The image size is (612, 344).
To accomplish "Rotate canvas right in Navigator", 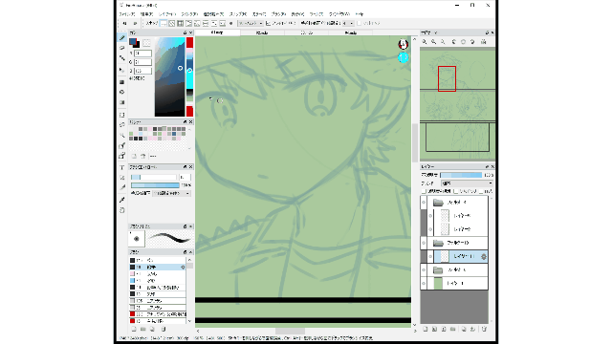I will coord(472,42).
